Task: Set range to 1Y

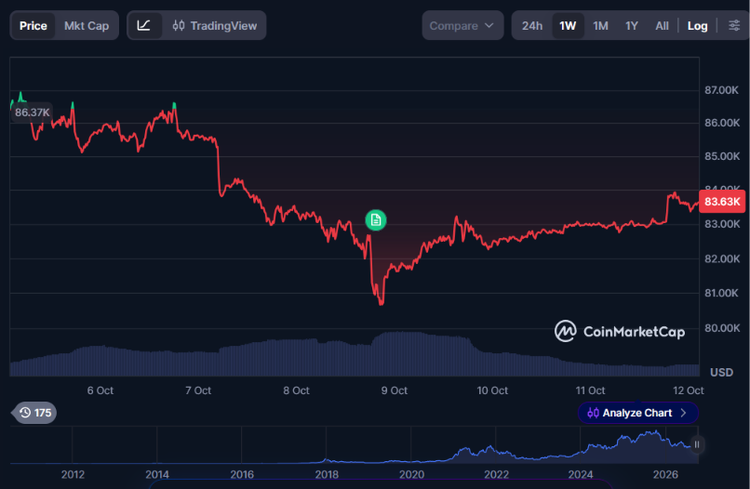Action: click(632, 26)
